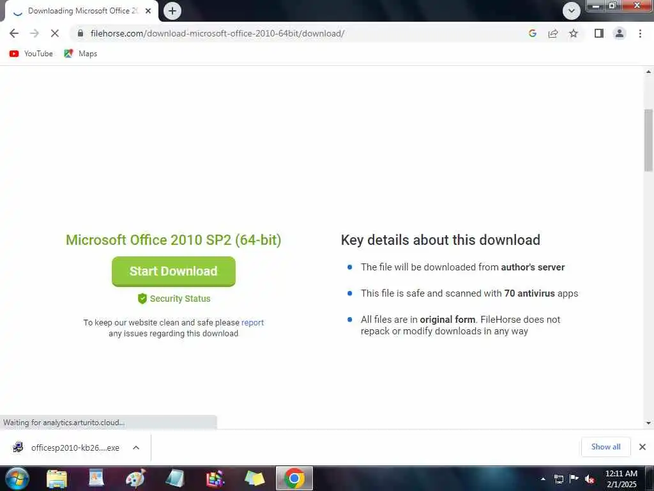Open the Action Center flag icon
The image size is (654, 491).
point(574,479)
